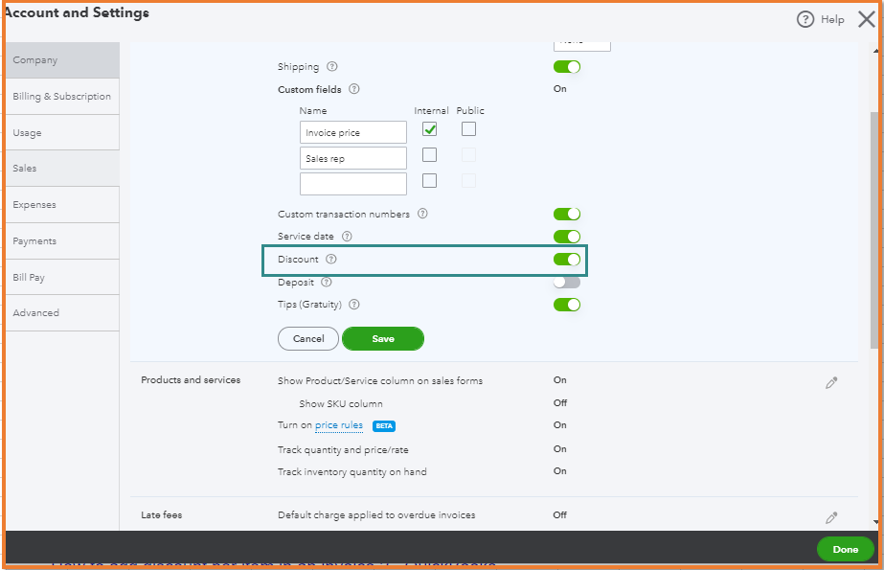884x570 pixels.
Task: Click the Help question mark icon
Action: click(805, 19)
